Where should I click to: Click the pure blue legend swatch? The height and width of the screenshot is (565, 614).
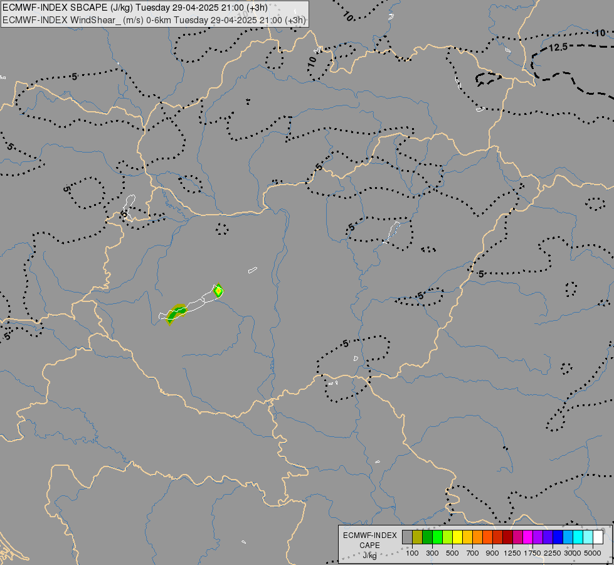click(558, 537)
